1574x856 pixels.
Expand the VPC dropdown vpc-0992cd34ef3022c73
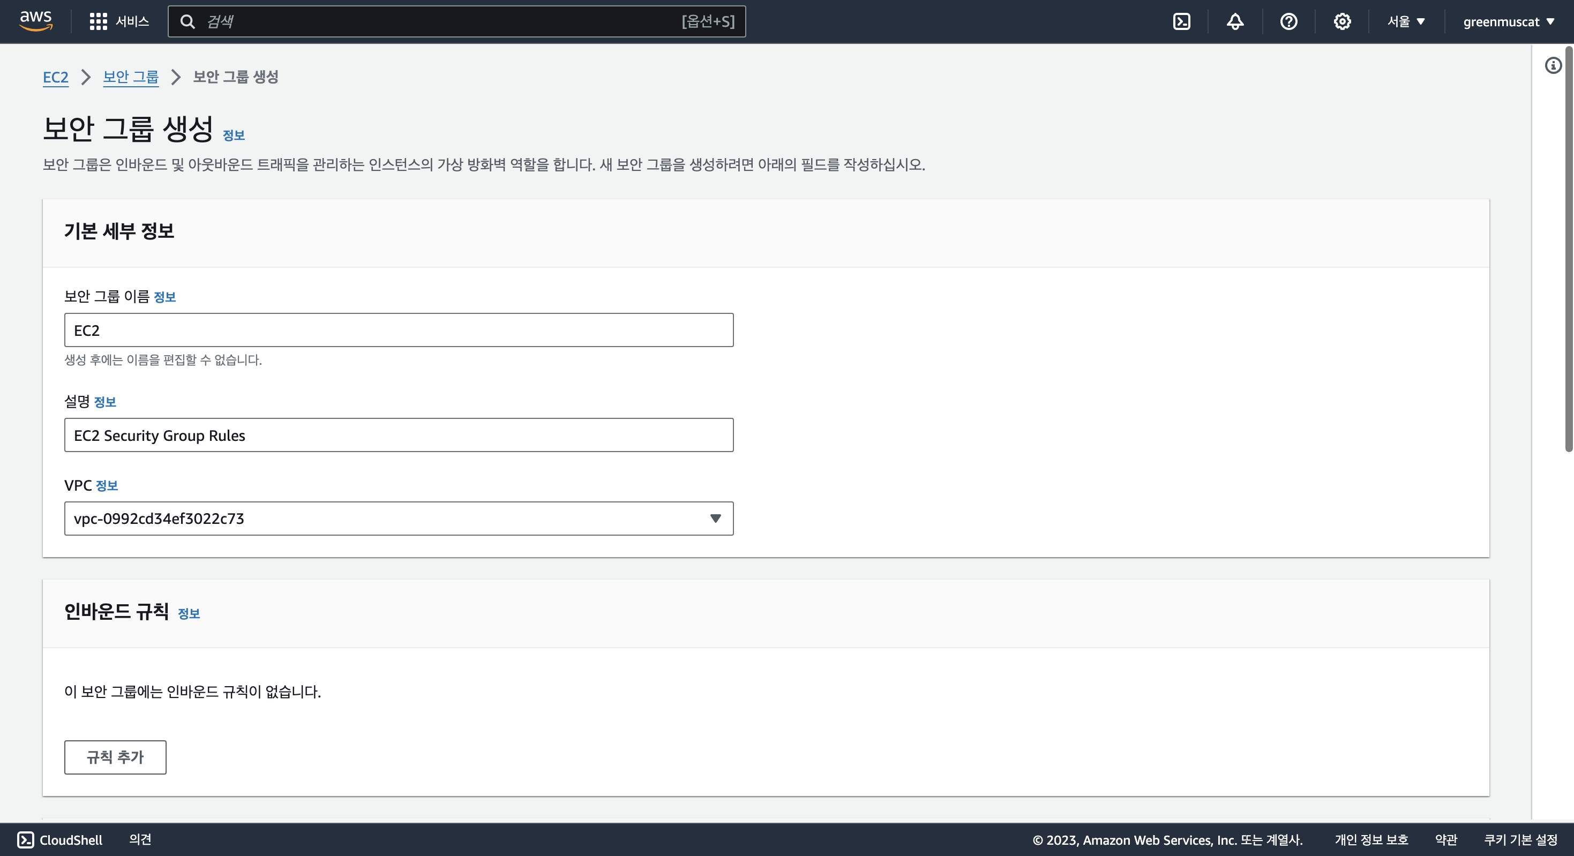pos(399,518)
